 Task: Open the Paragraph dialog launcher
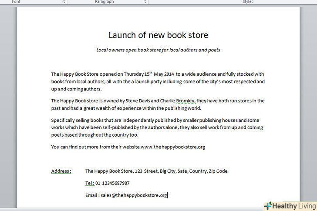[x=145, y=2]
